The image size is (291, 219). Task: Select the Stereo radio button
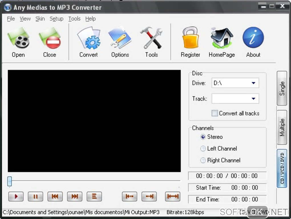(203, 137)
